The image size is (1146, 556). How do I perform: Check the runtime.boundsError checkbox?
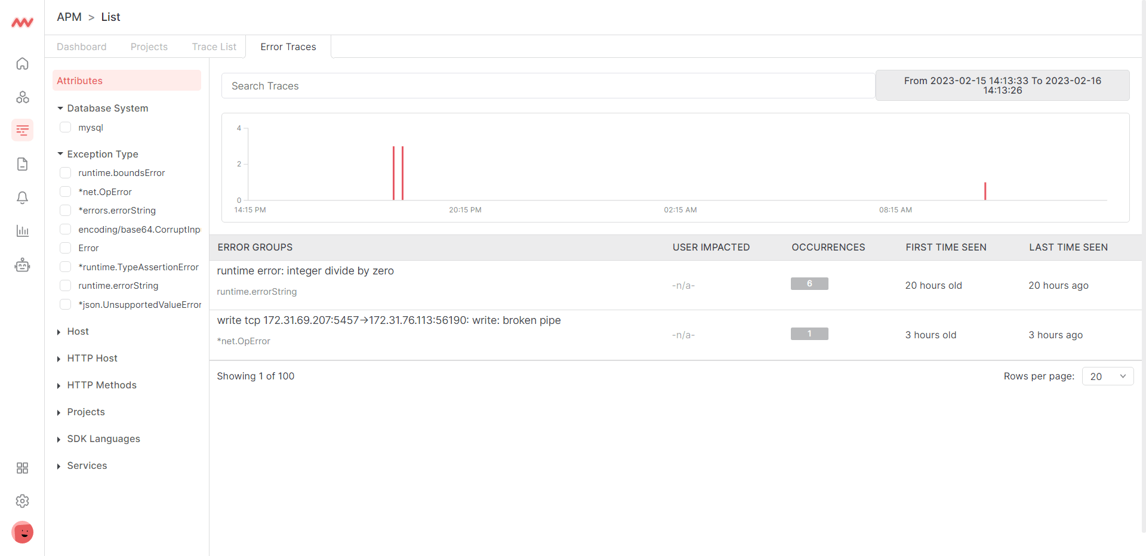(x=66, y=172)
